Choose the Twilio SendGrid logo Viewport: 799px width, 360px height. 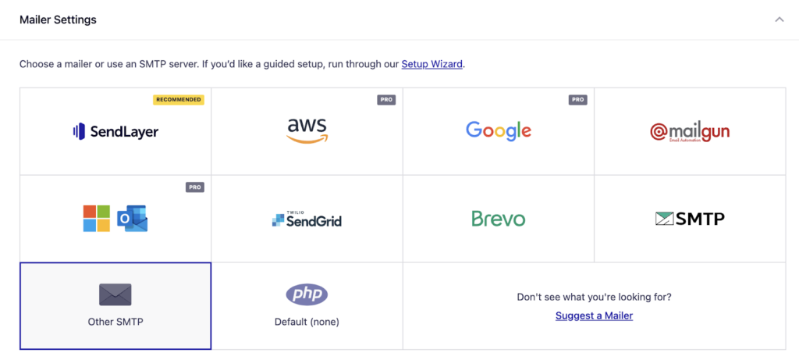(307, 219)
